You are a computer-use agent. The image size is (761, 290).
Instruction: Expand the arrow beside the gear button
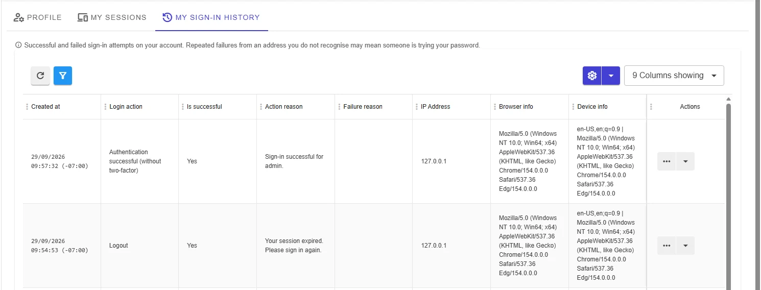pos(611,76)
